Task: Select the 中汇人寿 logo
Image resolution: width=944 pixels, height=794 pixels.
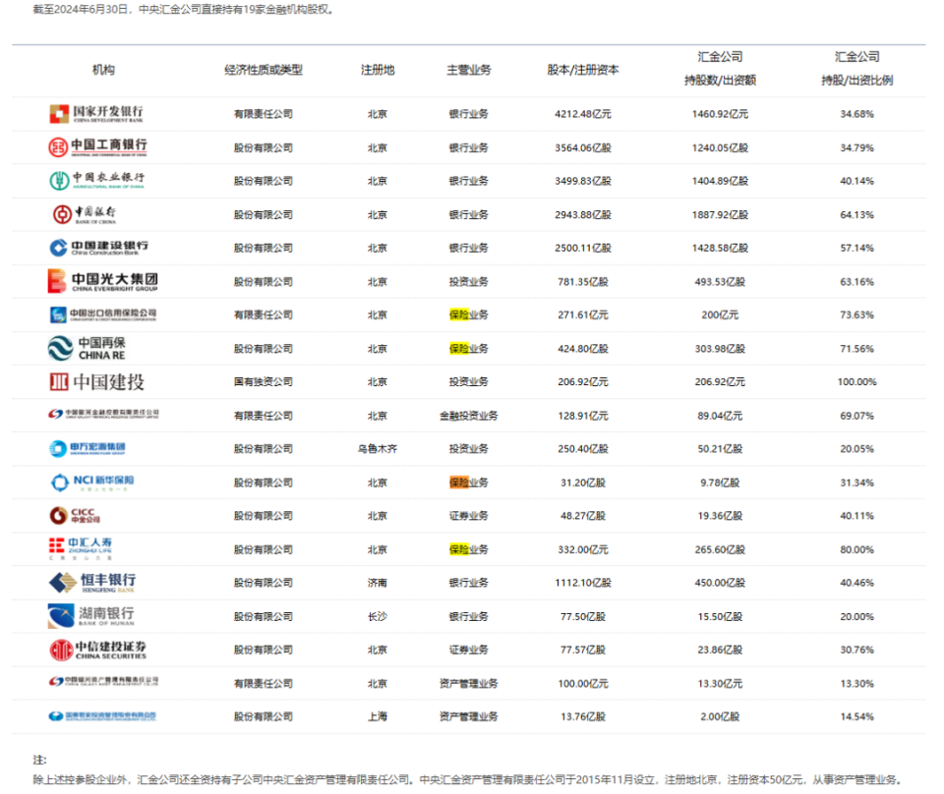Action: 81,548
